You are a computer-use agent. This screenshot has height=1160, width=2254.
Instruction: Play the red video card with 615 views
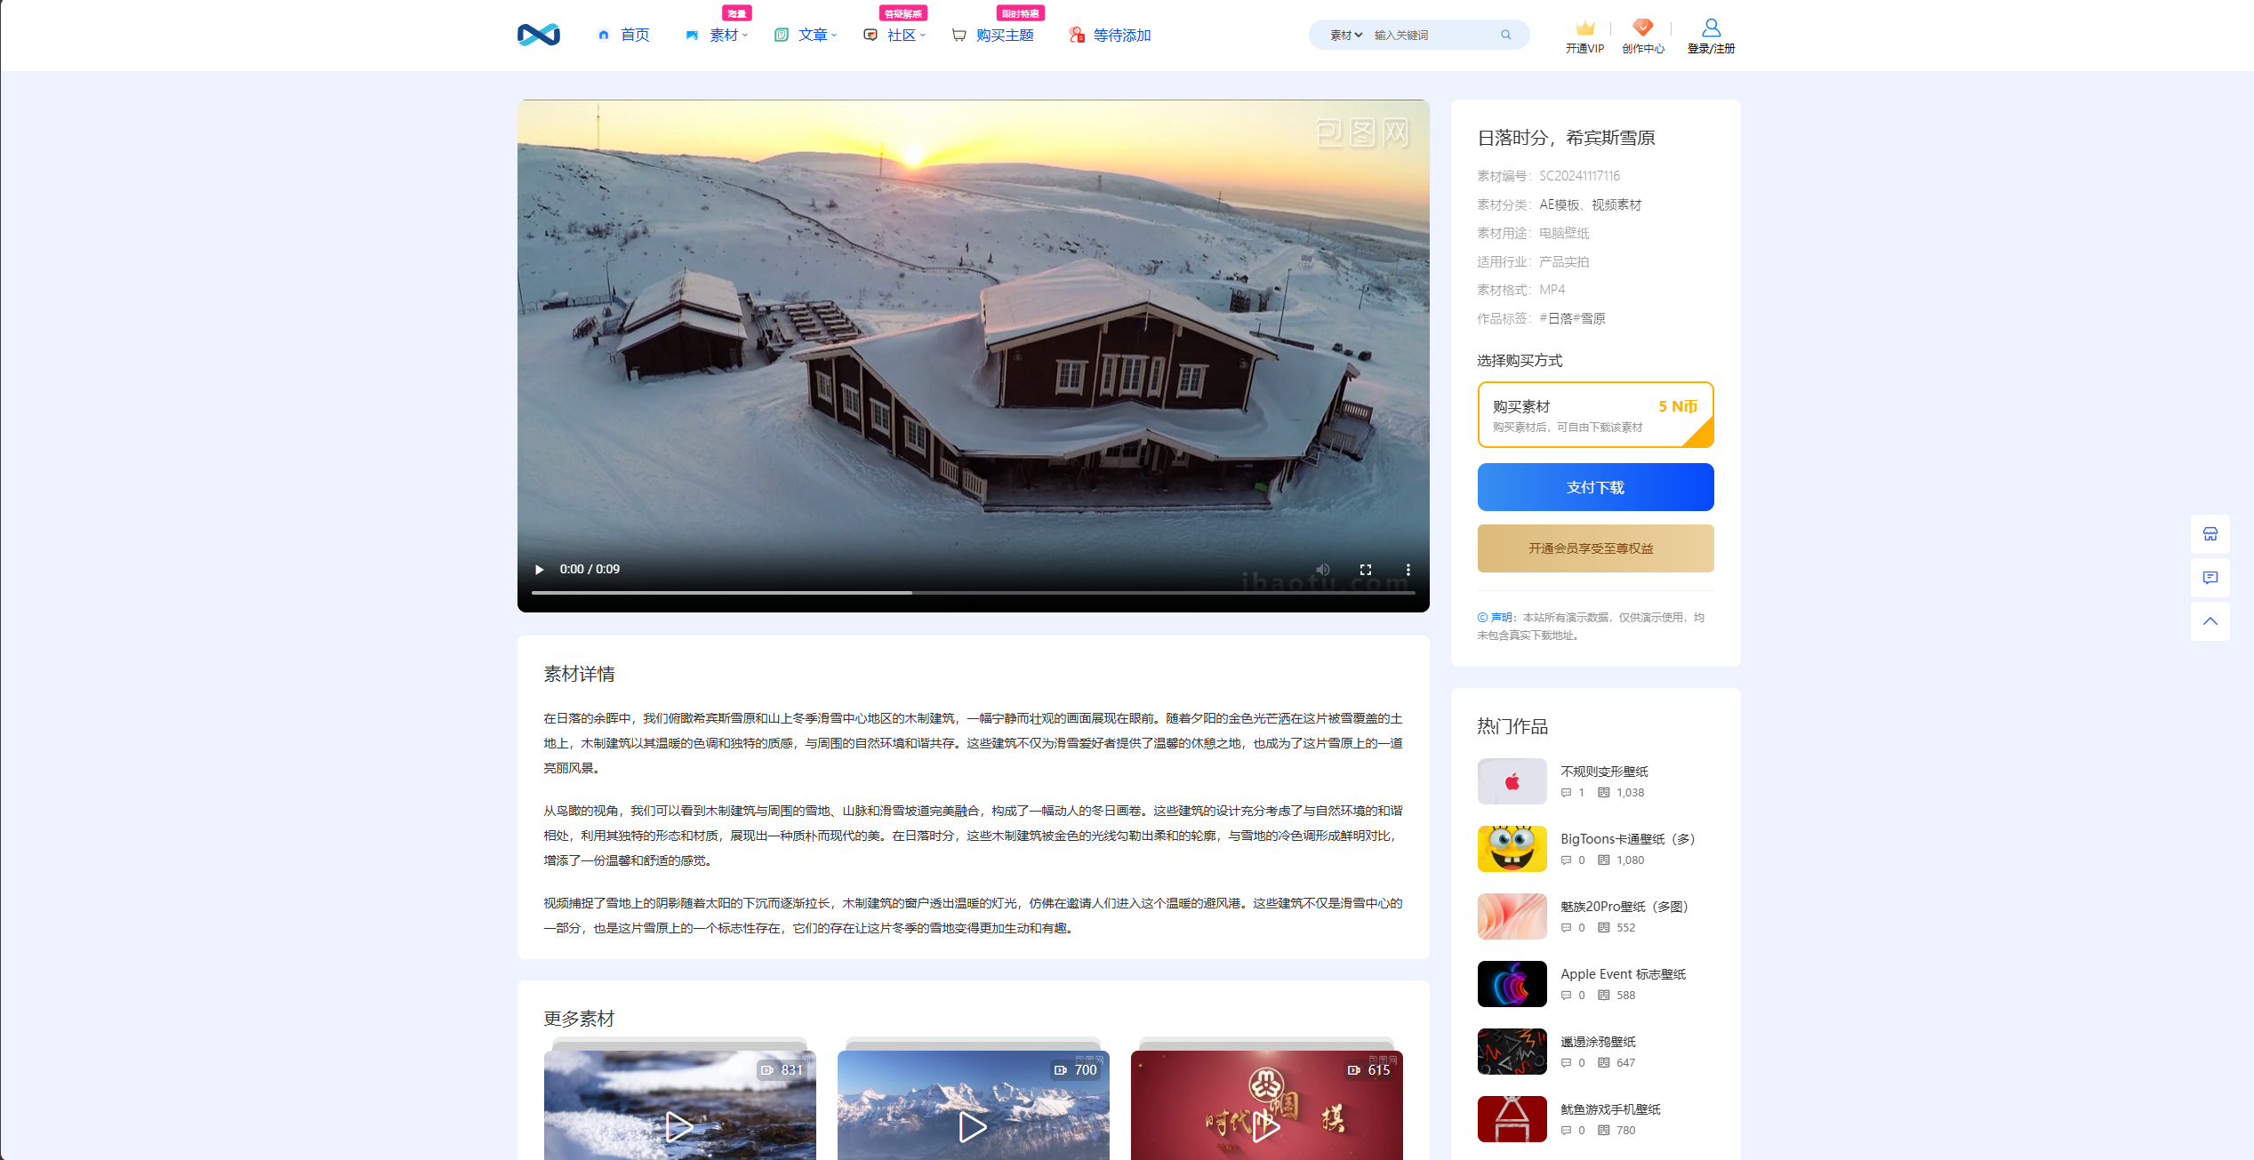(x=1266, y=1127)
